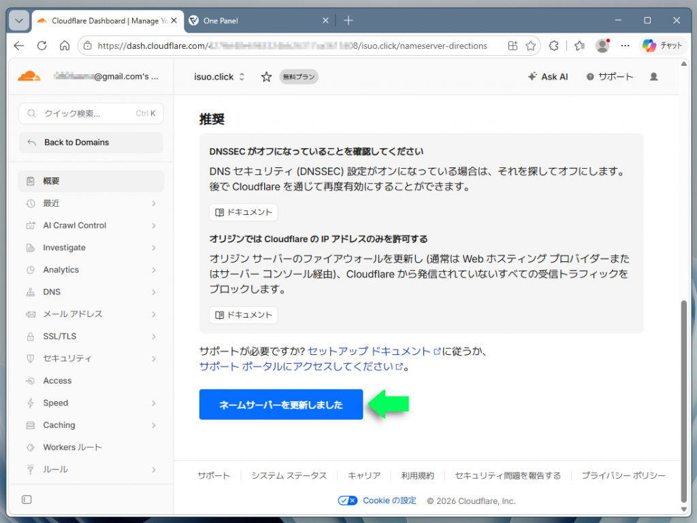Open browser extensions icon
The image size is (697, 523).
(553, 46)
